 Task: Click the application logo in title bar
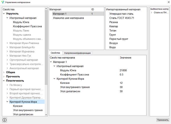[2, 2]
